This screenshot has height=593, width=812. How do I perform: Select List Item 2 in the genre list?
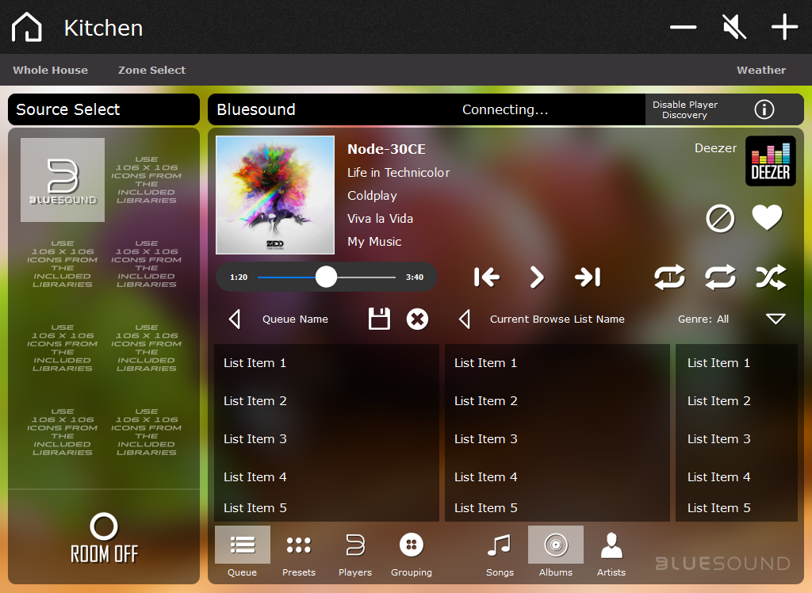tap(737, 401)
